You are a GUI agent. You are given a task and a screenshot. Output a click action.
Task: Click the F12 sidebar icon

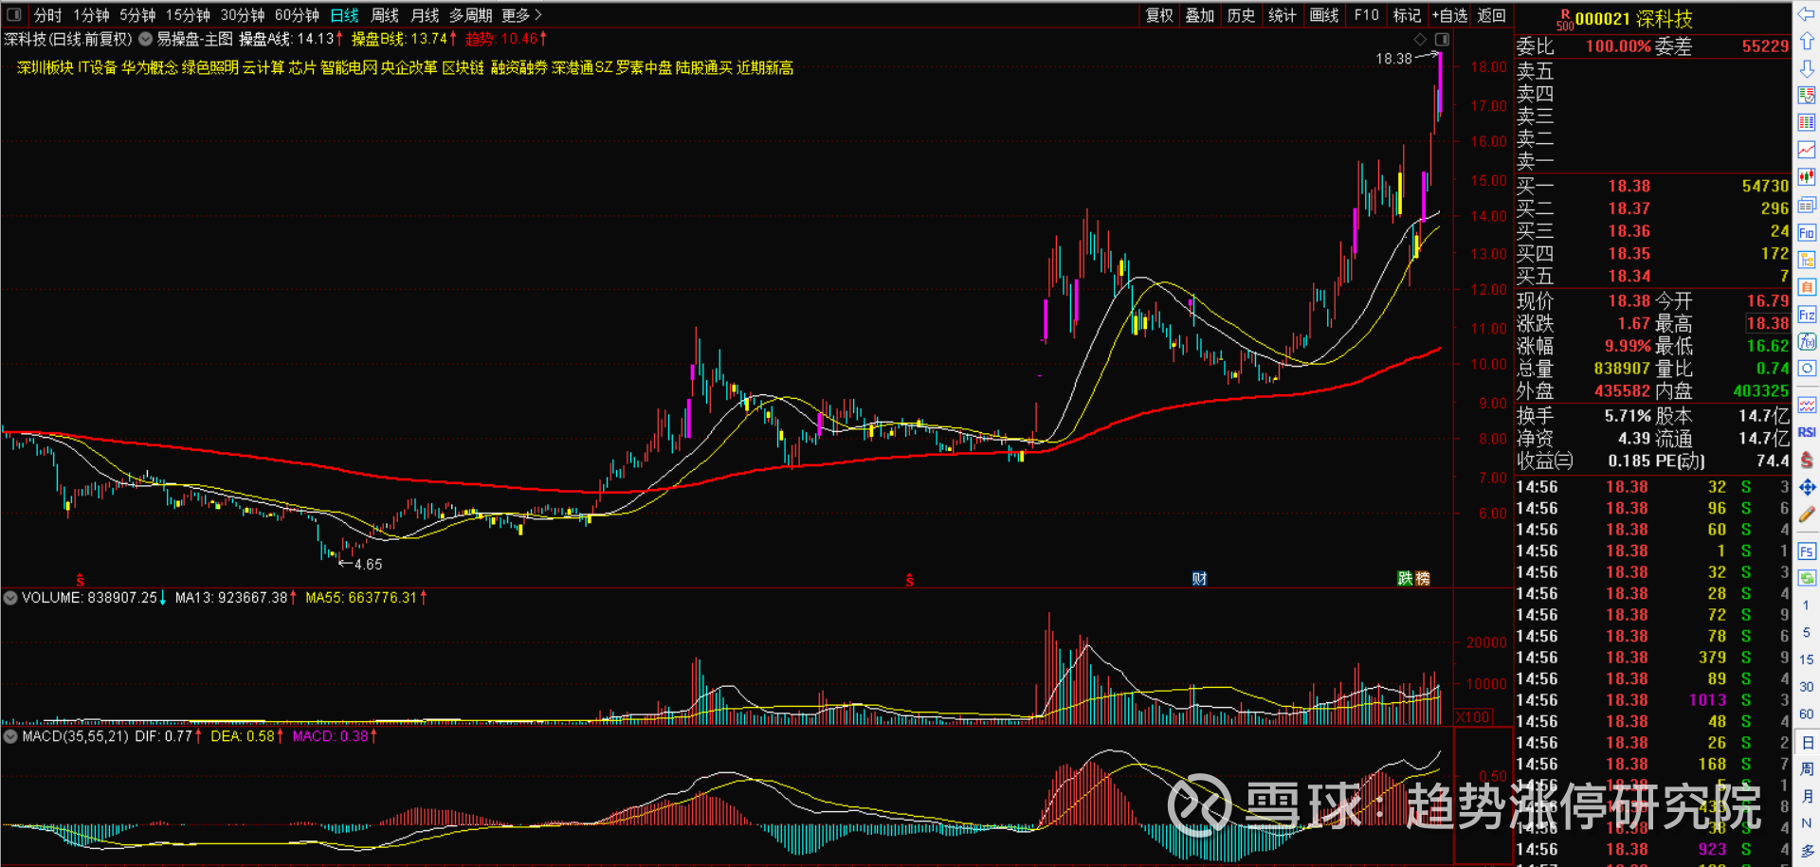click(x=1807, y=315)
